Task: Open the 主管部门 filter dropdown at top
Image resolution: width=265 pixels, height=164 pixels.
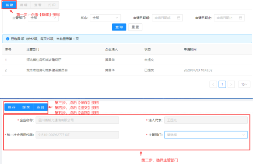Action: (x=43, y=18)
